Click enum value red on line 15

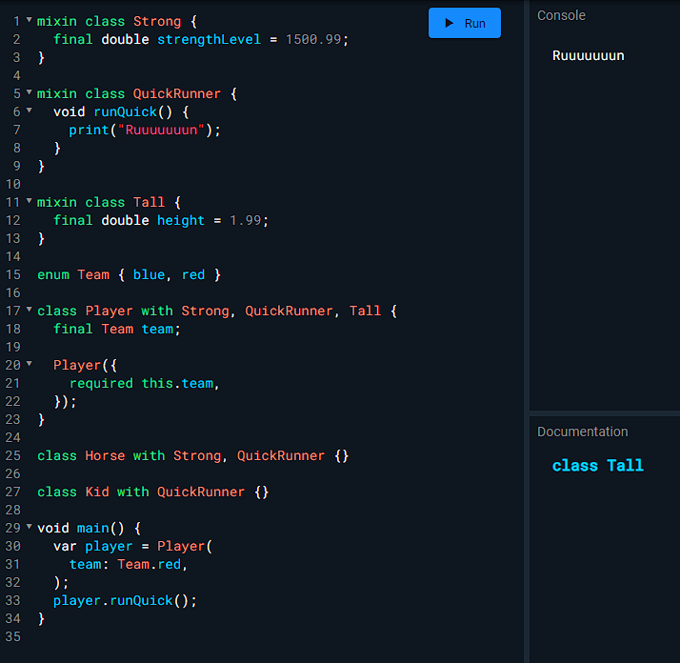tap(193, 274)
